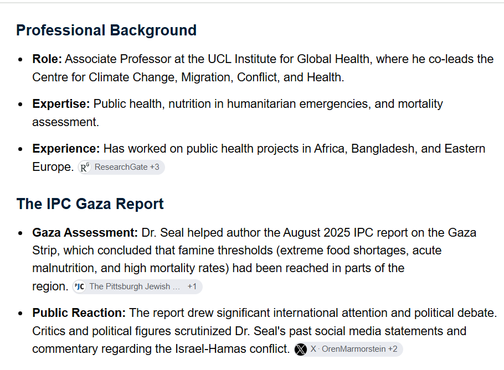This screenshot has width=504, height=370.
Task: Click the bold Experience: label
Action: tap(66, 149)
